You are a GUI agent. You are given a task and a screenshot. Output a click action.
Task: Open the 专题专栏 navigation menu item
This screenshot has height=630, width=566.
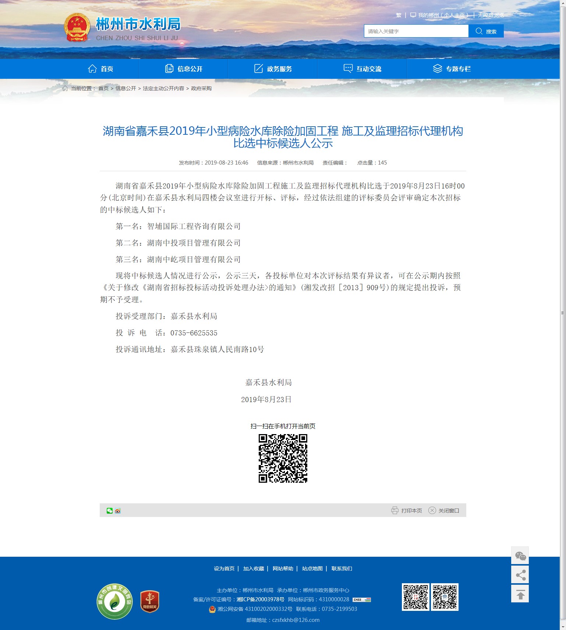tap(452, 69)
